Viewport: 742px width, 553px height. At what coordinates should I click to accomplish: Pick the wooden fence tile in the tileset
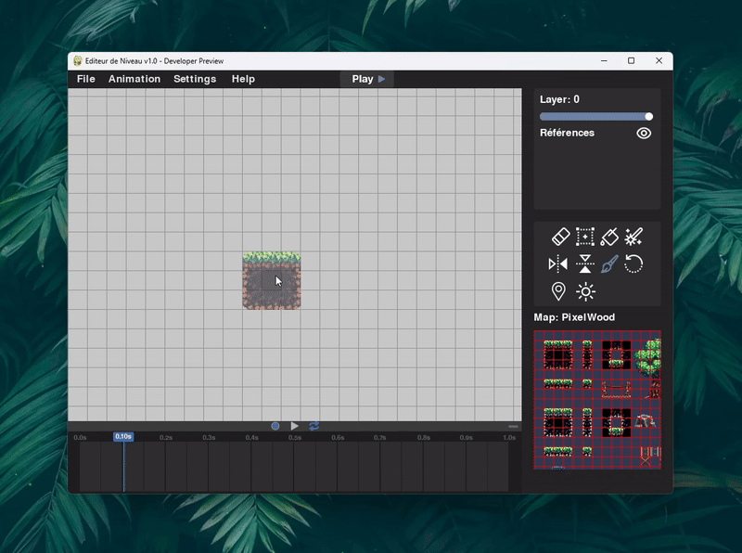[616, 390]
